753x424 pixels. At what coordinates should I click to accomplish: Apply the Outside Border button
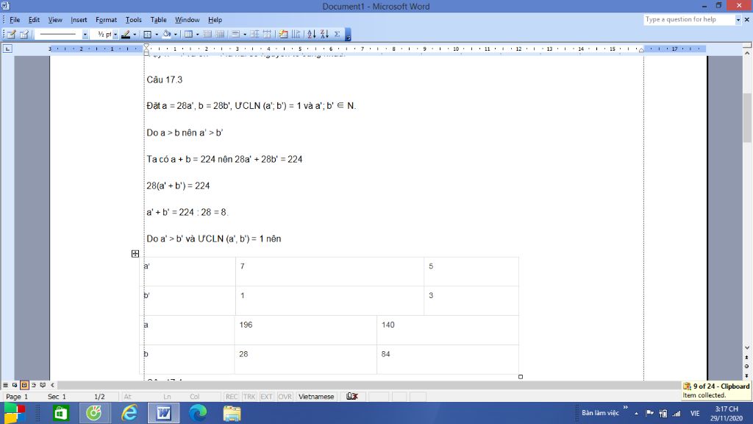pyautogui.click(x=148, y=34)
